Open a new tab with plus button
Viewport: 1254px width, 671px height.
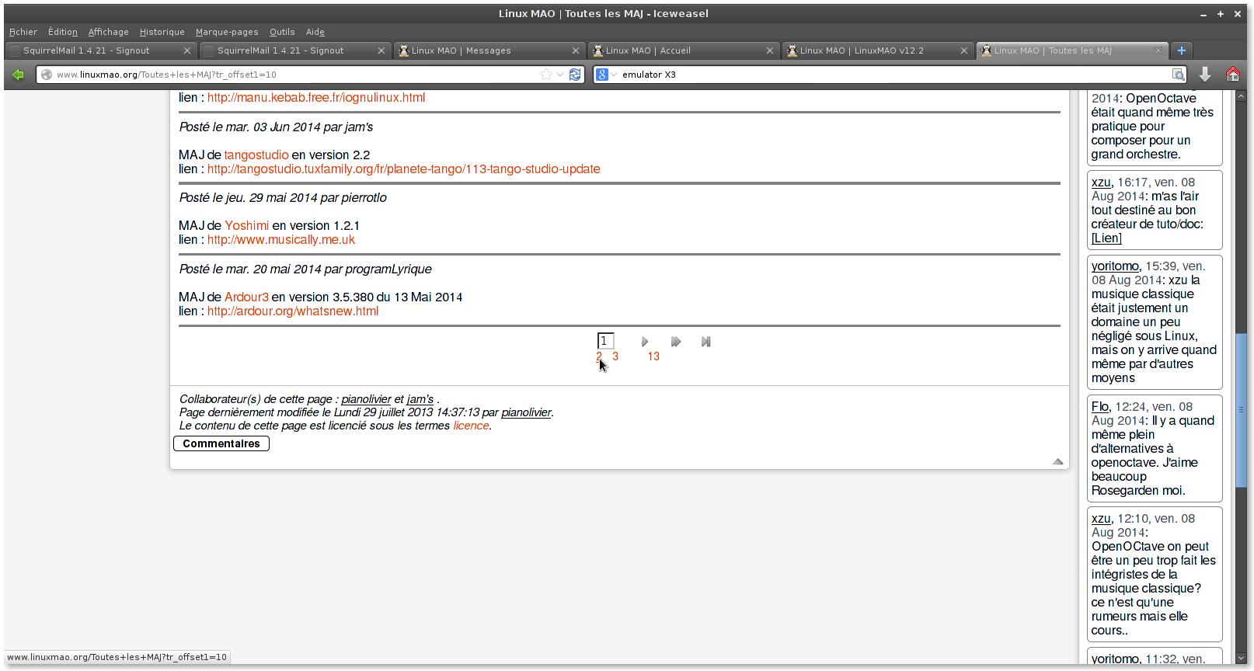click(1182, 50)
